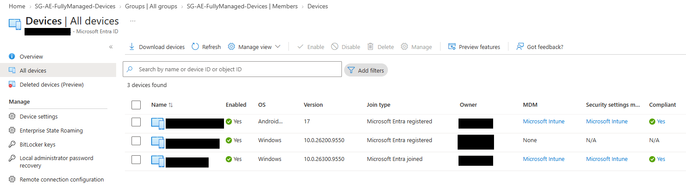This screenshot has width=686, height=192.
Task: Click the search by name or device ID field
Action: pyautogui.click(x=232, y=69)
